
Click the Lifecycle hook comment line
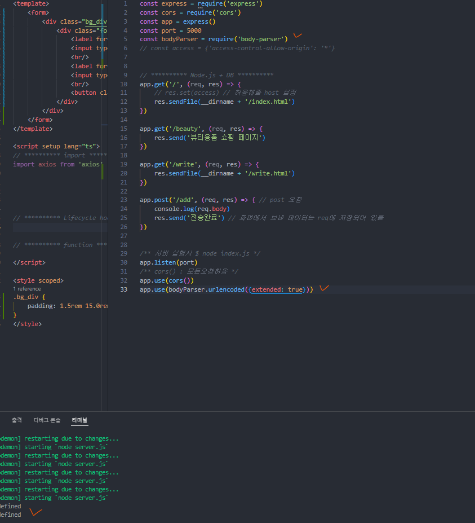60,218
